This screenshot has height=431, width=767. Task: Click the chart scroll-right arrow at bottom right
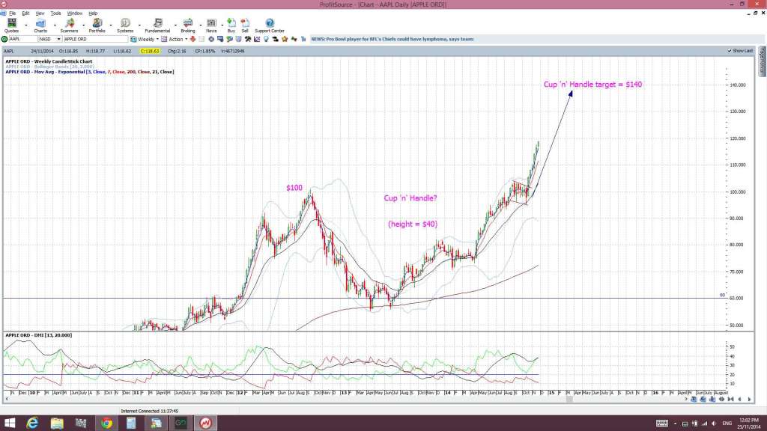[749, 400]
